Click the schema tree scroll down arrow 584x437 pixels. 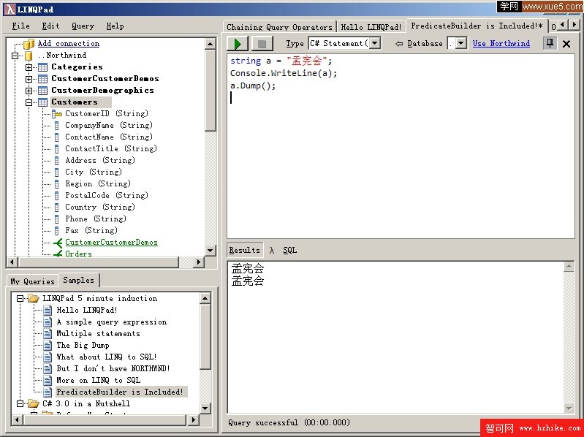coord(211,251)
